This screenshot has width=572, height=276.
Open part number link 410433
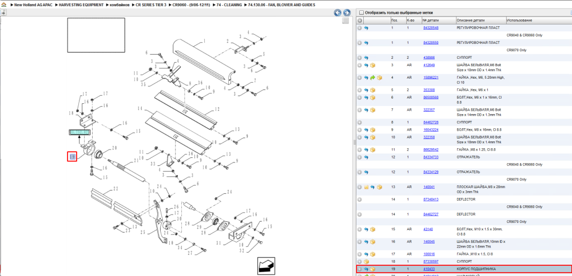coord(429,269)
